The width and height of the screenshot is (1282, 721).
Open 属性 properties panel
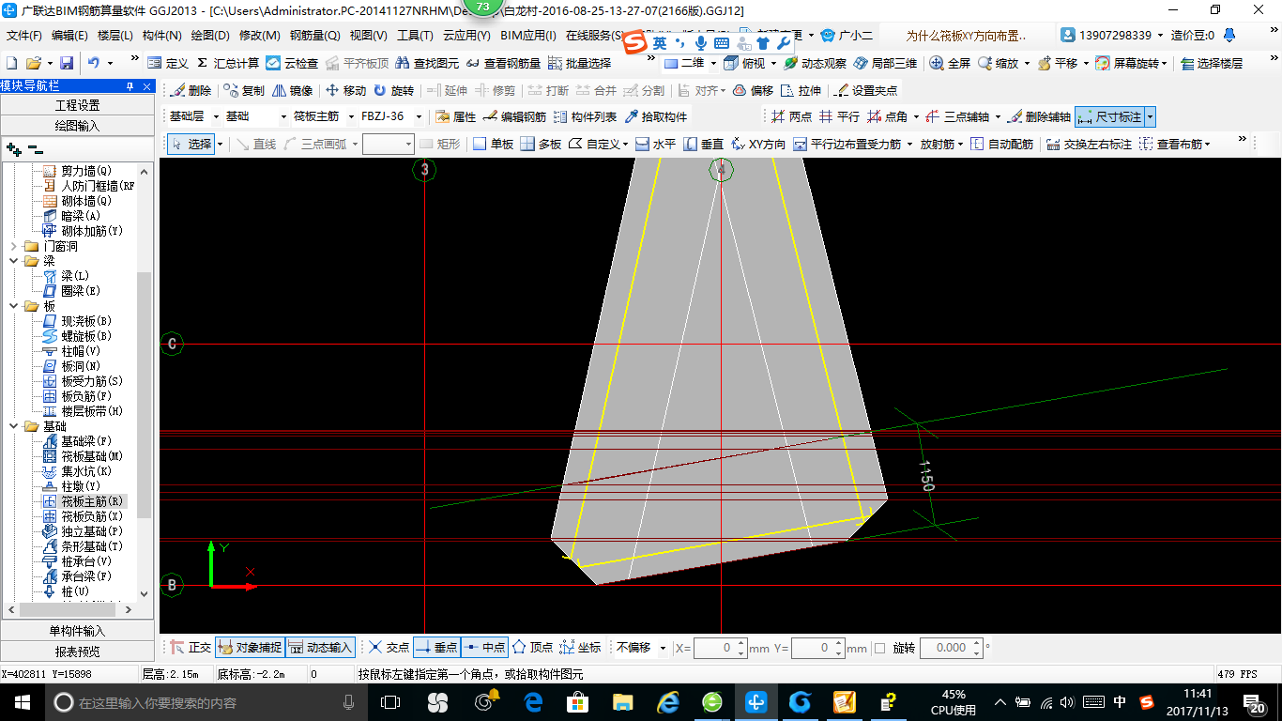pos(456,117)
